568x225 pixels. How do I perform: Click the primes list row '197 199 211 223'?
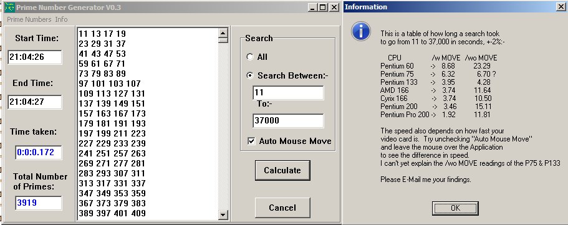tap(112, 134)
